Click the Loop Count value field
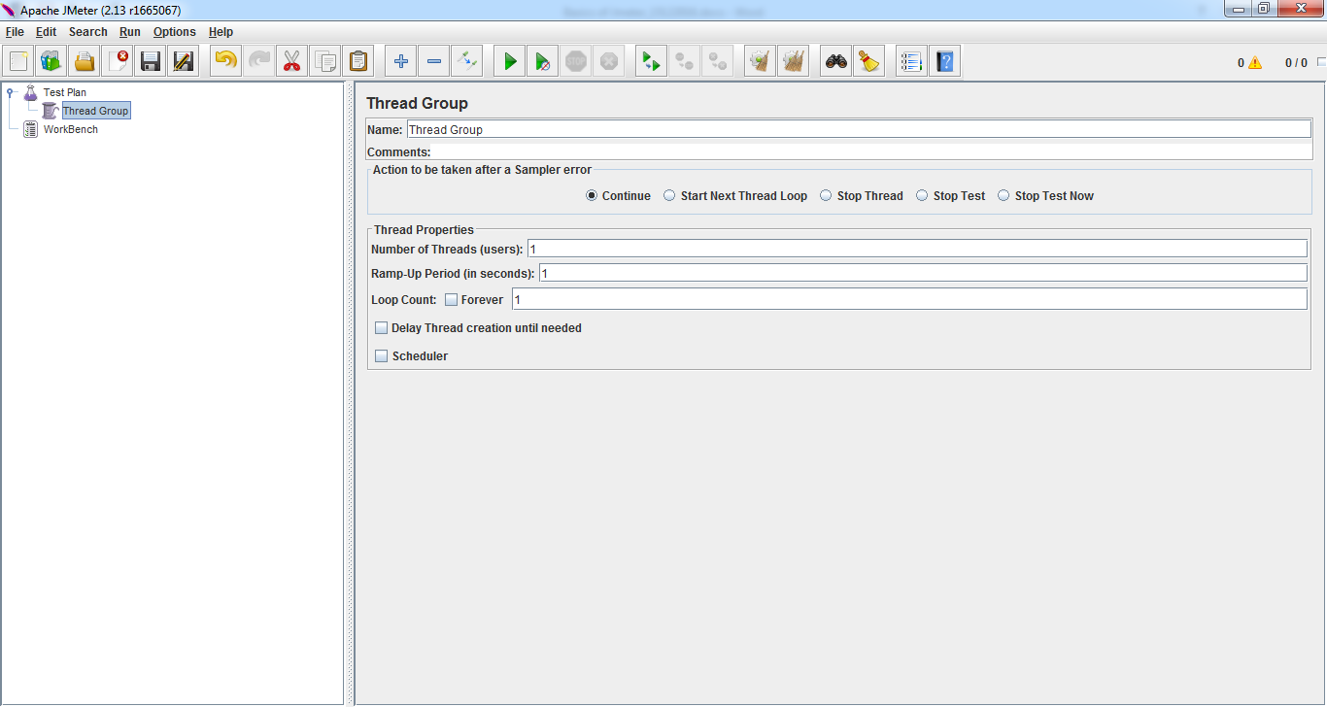The image size is (1327, 707). pos(909,299)
